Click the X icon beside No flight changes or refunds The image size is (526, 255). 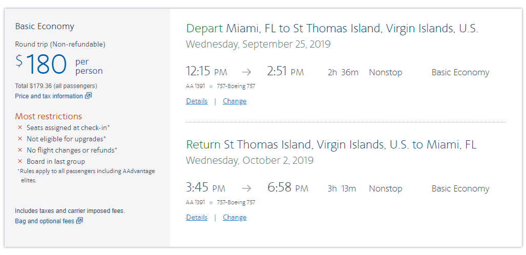coord(20,150)
